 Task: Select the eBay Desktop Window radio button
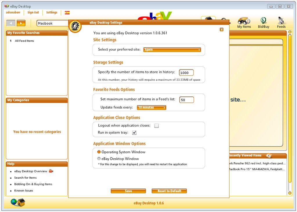(x=98, y=159)
